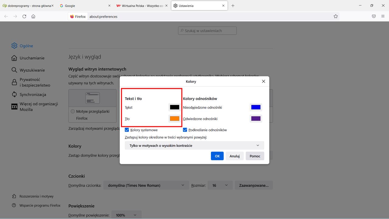Image resolution: width=389 pixels, height=219 pixels.
Task: Expand the default font dropdown
Action: [146, 185]
